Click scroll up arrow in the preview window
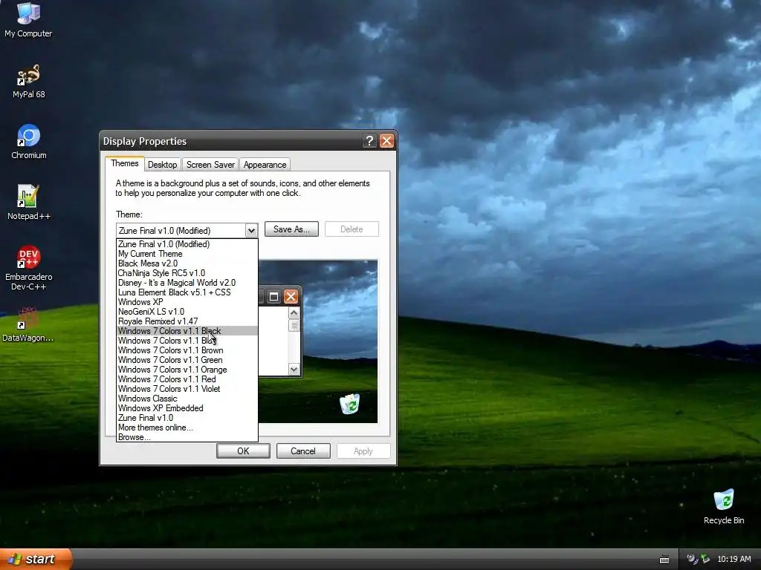761x570 pixels. [294, 313]
